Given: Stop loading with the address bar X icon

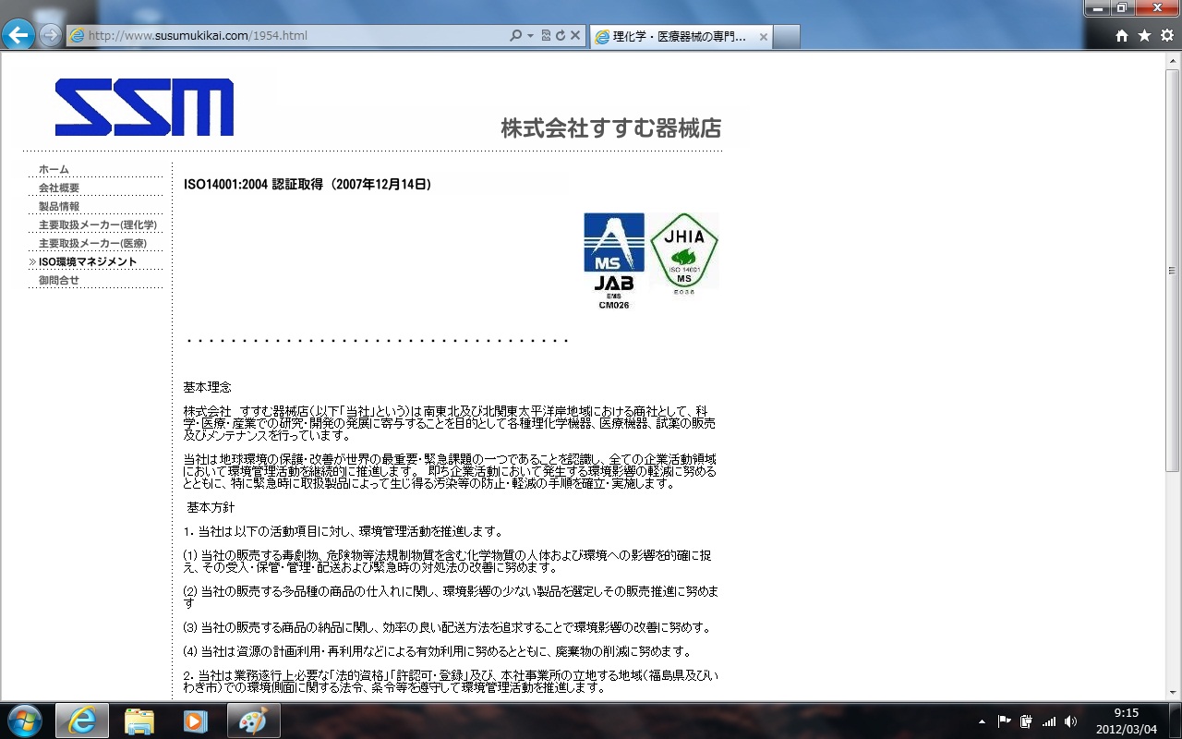Looking at the screenshot, I should tap(574, 36).
